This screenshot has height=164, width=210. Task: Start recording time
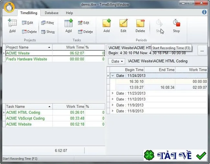click(159, 26)
